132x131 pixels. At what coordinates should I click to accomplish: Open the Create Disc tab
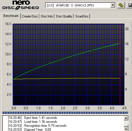(x=30, y=16)
